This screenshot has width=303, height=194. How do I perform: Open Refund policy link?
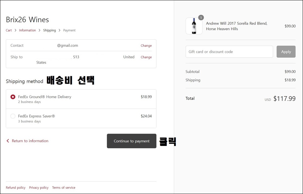(16, 188)
